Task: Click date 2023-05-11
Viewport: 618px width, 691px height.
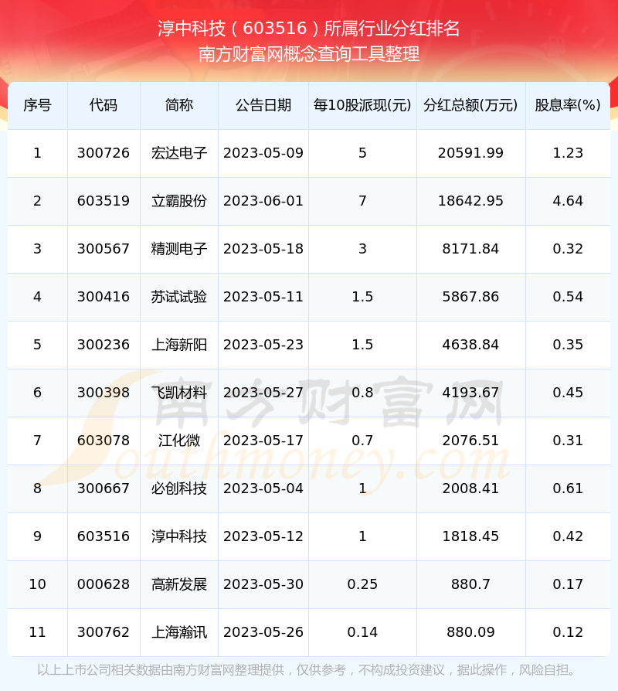Action: coord(263,297)
